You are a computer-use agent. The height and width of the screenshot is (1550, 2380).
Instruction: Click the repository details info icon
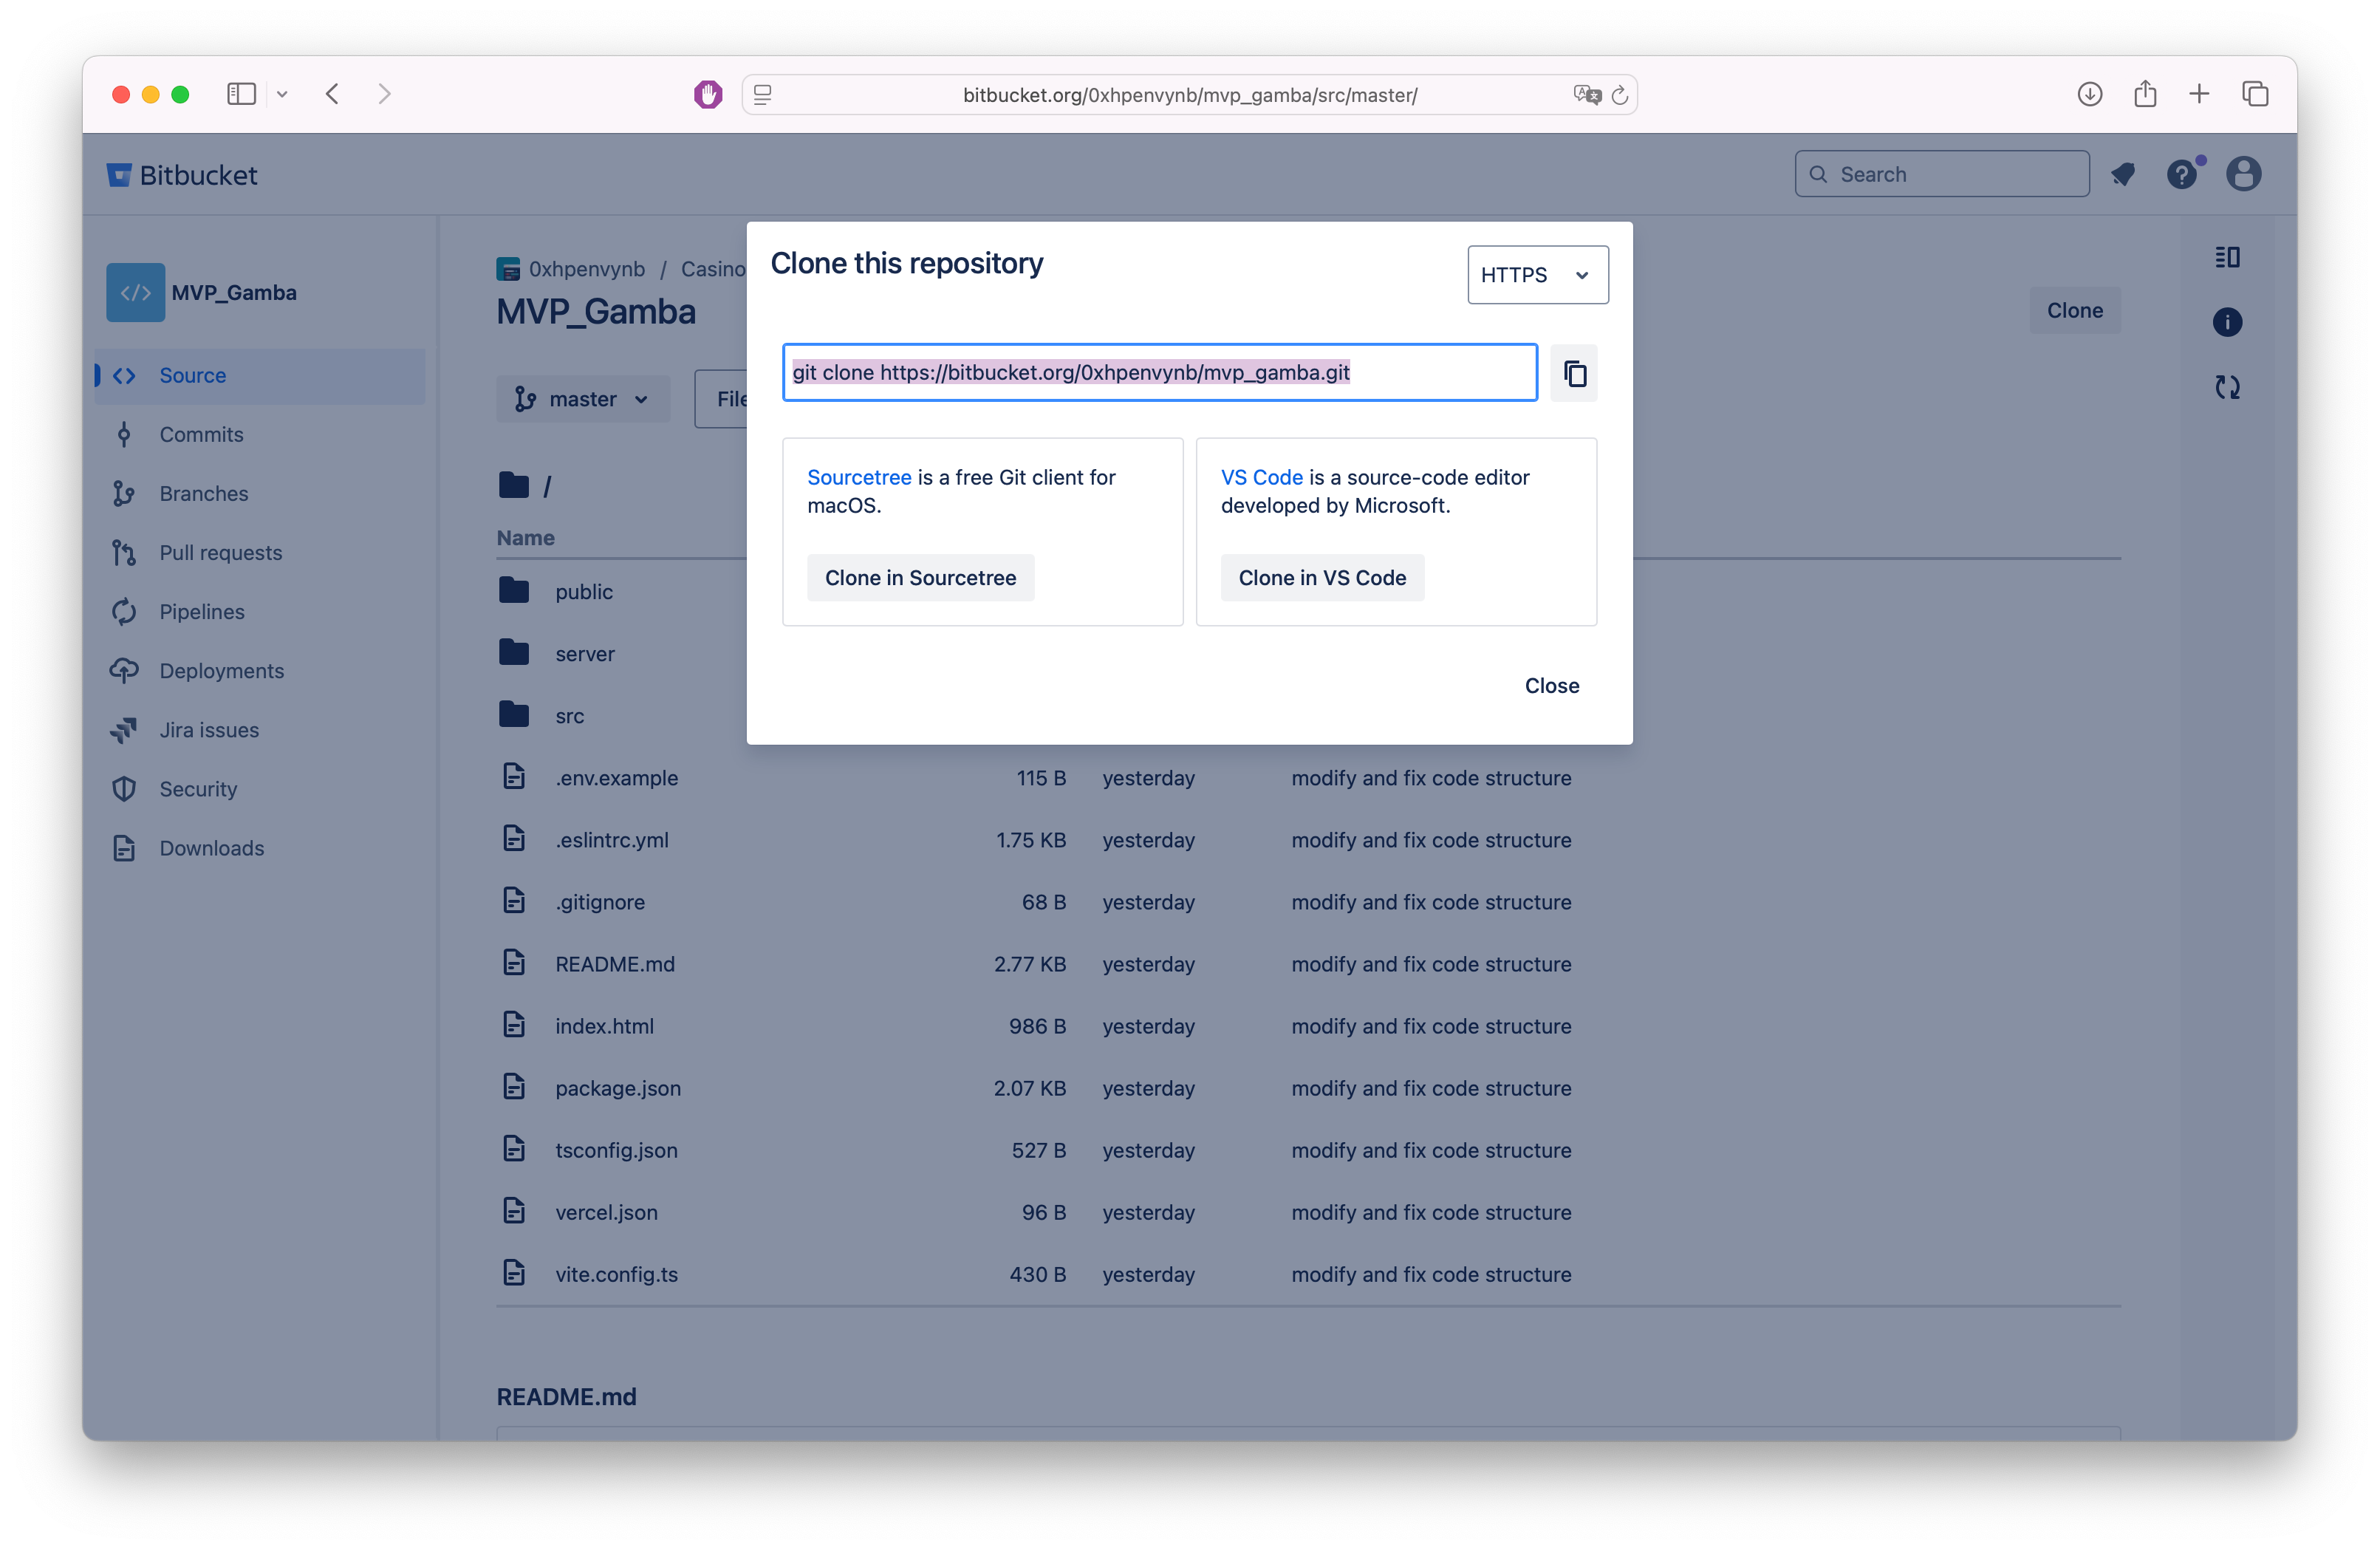click(2226, 322)
